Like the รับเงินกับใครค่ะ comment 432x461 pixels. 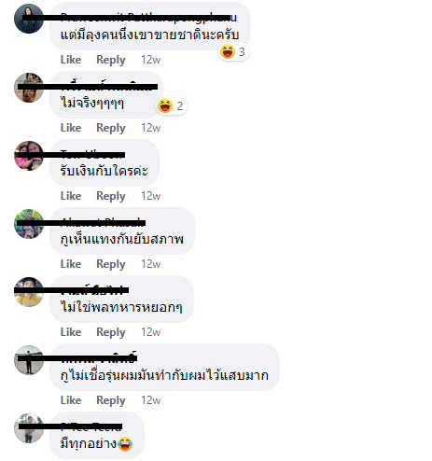[71, 196]
